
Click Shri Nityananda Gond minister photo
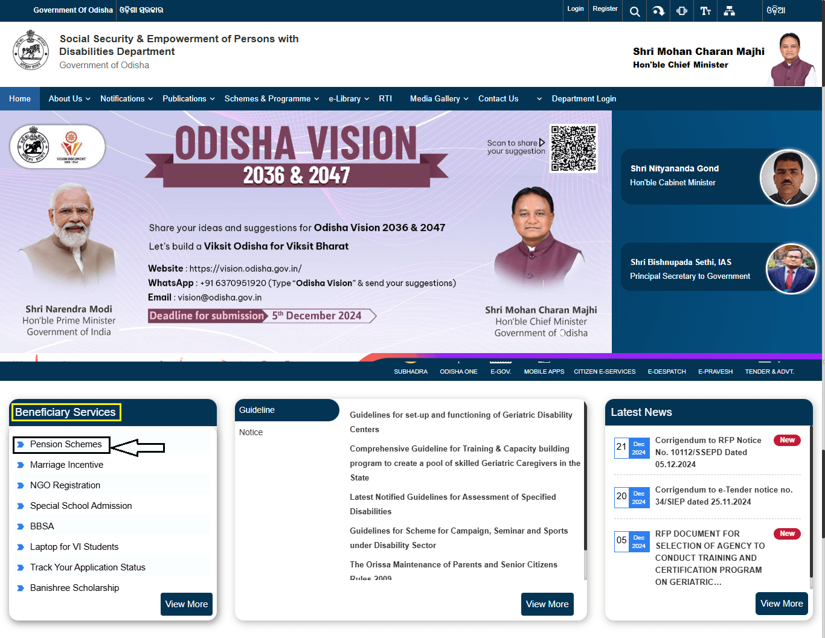pyautogui.click(x=788, y=177)
